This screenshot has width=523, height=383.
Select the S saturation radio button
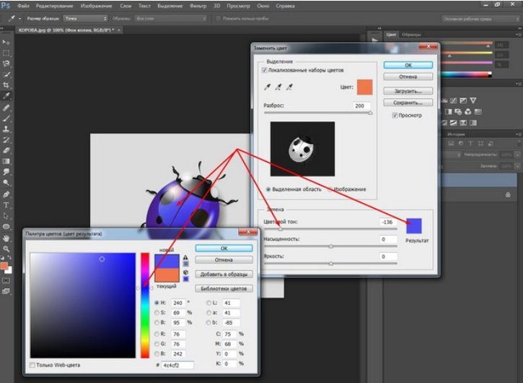pyautogui.click(x=157, y=313)
